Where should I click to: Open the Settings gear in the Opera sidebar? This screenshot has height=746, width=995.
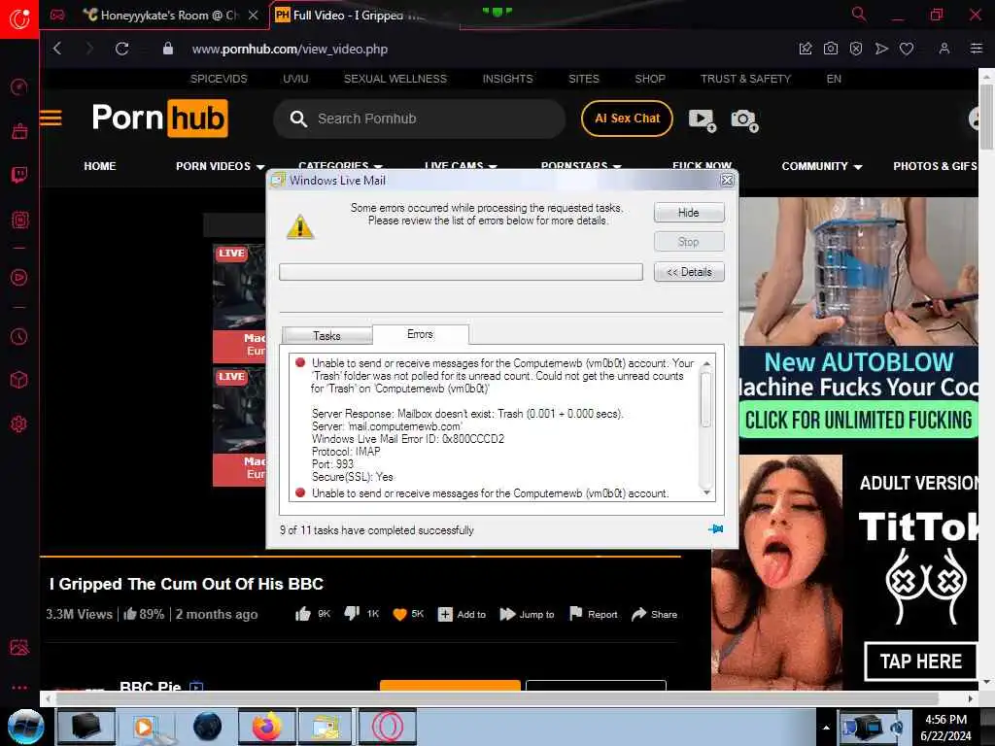click(x=19, y=424)
